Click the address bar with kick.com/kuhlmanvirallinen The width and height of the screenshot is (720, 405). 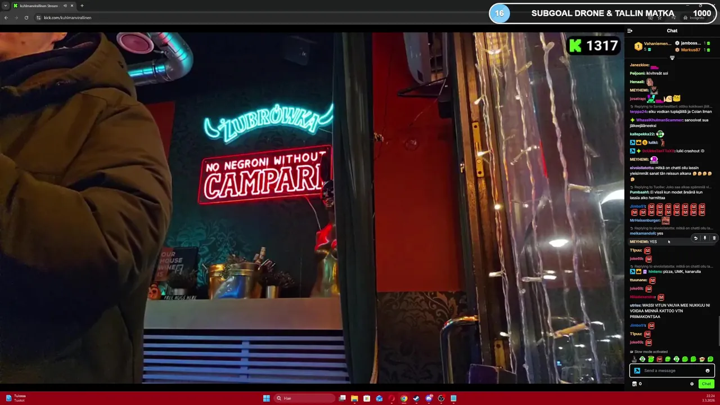coord(67,17)
